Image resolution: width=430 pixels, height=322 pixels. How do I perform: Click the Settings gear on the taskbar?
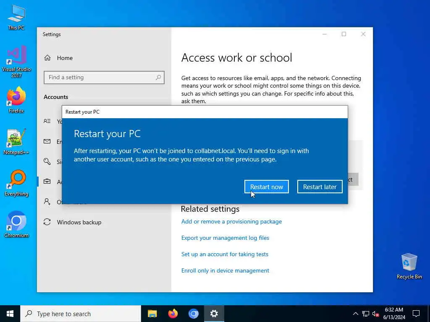[214, 314]
